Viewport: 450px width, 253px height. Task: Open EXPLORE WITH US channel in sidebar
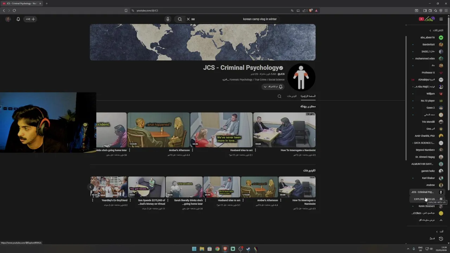coord(427,199)
